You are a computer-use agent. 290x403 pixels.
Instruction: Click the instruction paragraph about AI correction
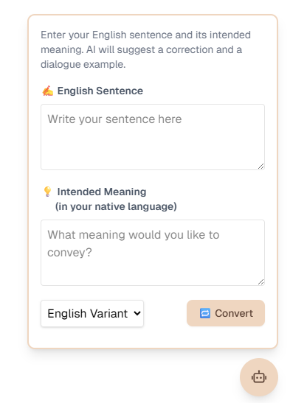pyautogui.click(x=145, y=49)
